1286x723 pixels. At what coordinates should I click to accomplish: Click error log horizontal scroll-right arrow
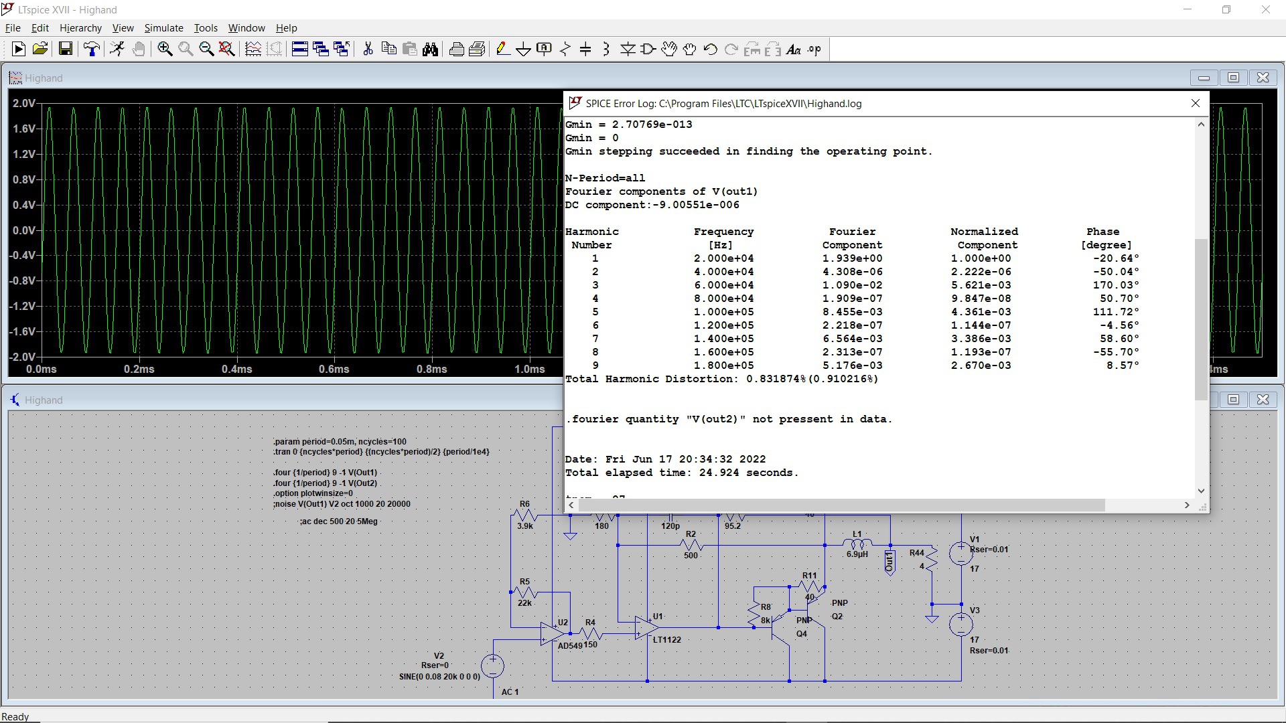(x=1187, y=505)
